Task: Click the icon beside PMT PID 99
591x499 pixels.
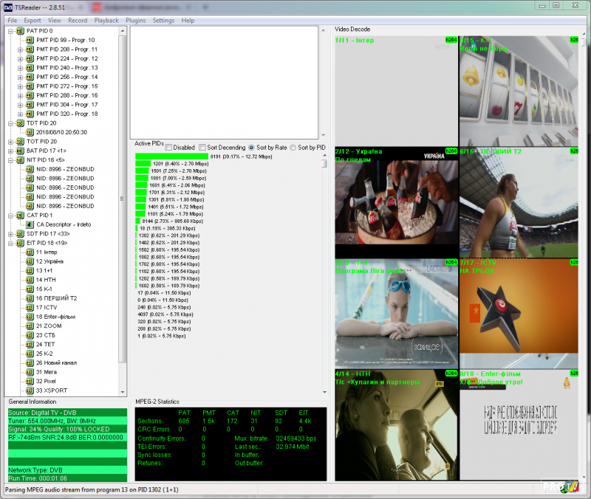Action: tap(30, 40)
